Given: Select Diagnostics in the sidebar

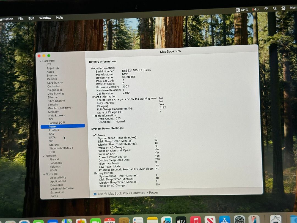Looking at the screenshot, I should coord(55,90).
